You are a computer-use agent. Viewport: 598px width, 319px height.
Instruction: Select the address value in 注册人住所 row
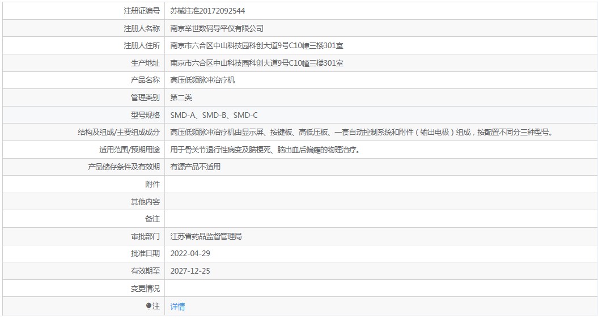tap(257, 46)
